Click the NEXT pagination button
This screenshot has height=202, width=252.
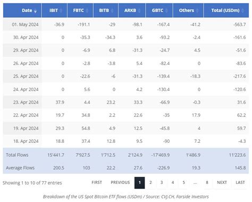click(x=222, y=183)
